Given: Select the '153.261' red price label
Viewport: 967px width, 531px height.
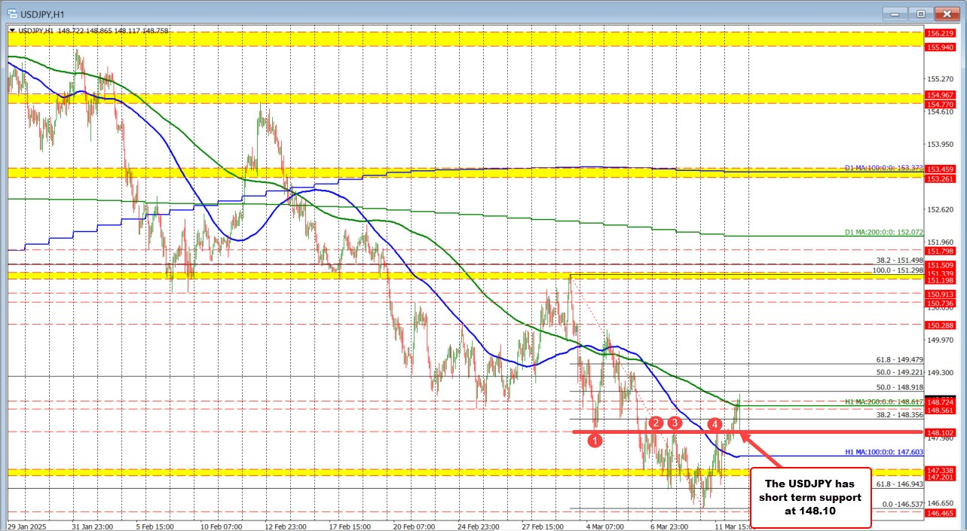Looking at the screenshot, I should coord(939,179).
